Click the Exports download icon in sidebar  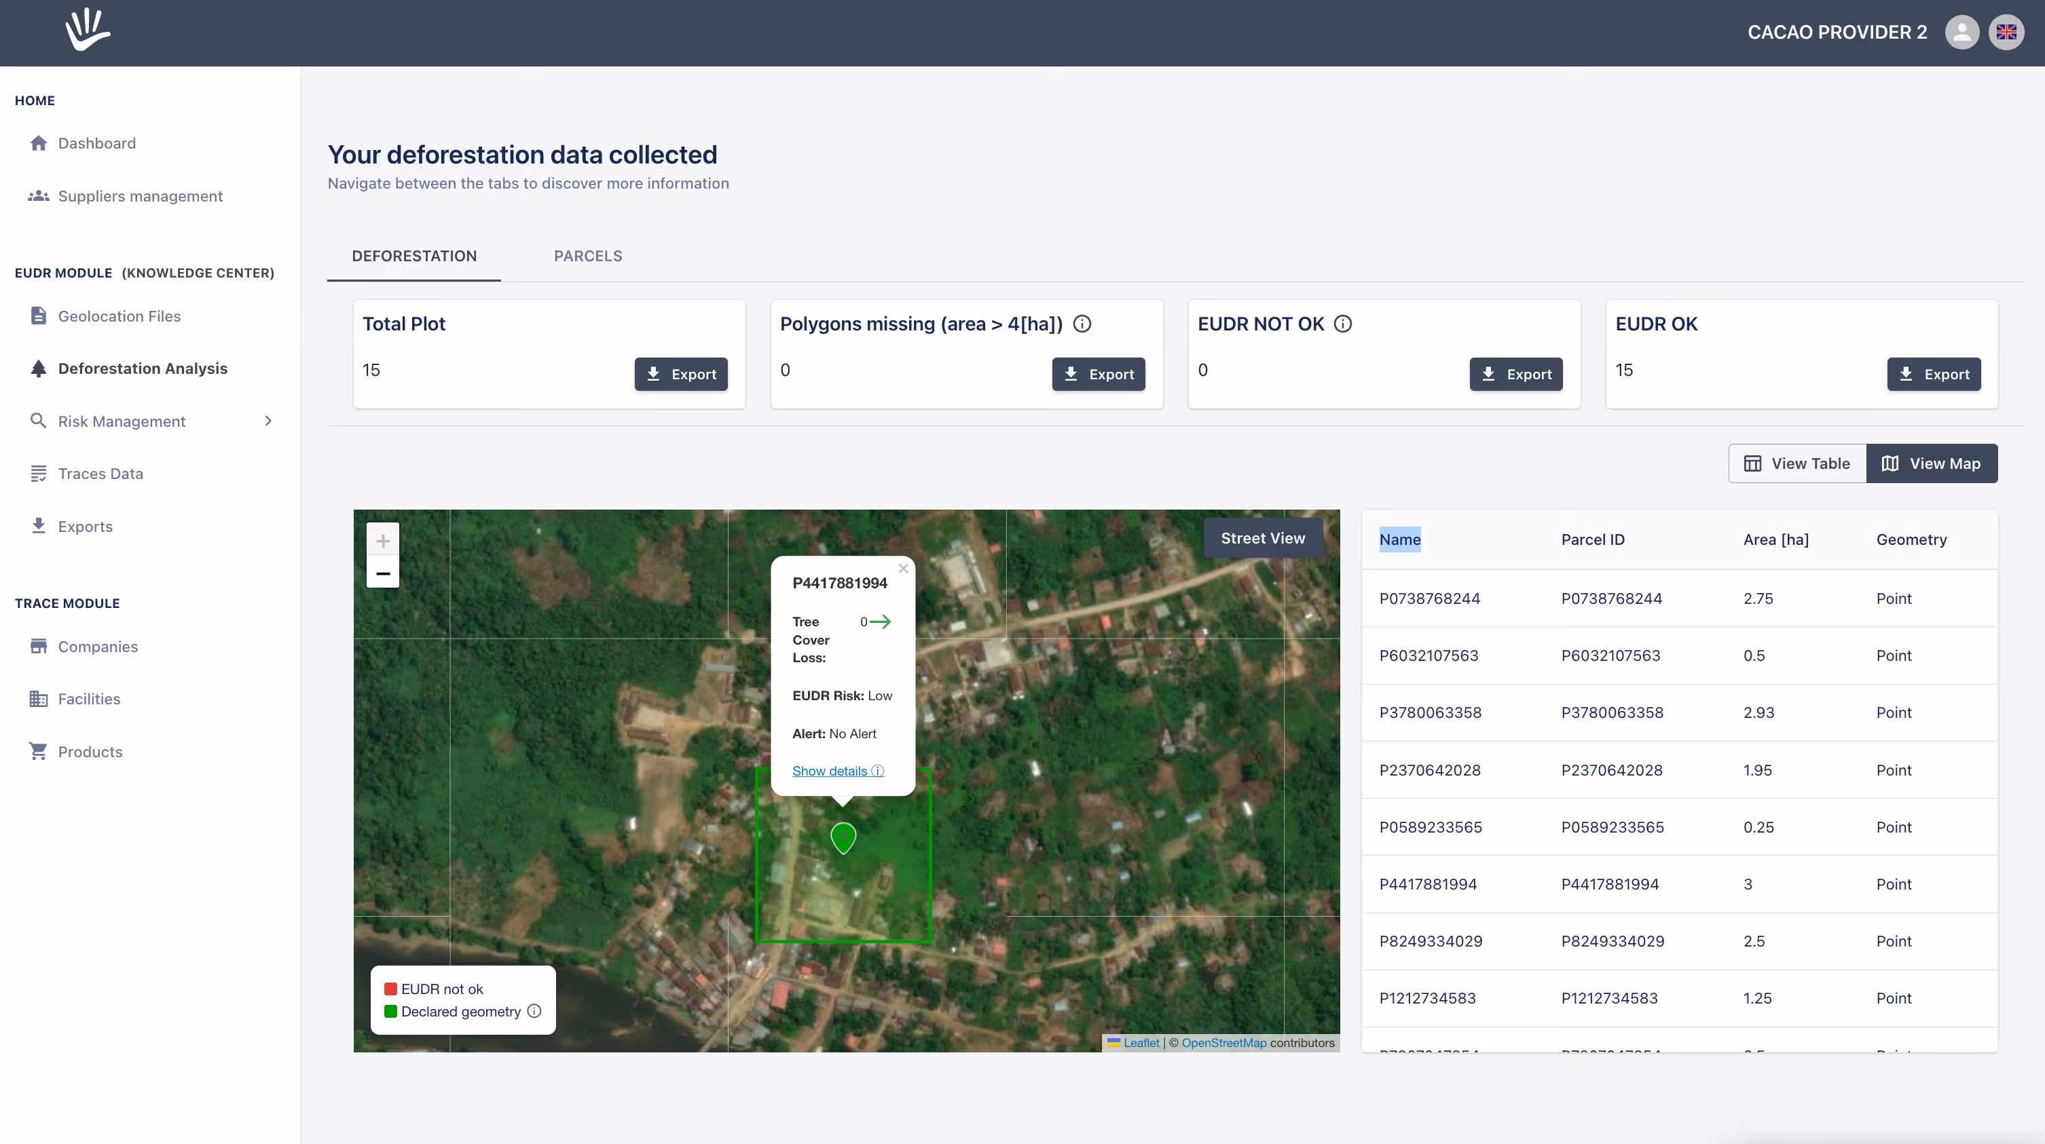tap(38, 526)
